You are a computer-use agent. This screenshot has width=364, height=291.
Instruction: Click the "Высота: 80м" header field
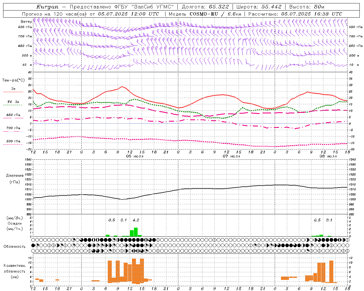[x=307, y=7]
